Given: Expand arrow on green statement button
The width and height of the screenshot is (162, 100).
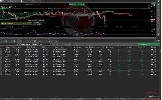Looking at the screenshot, I should (158, 44).
